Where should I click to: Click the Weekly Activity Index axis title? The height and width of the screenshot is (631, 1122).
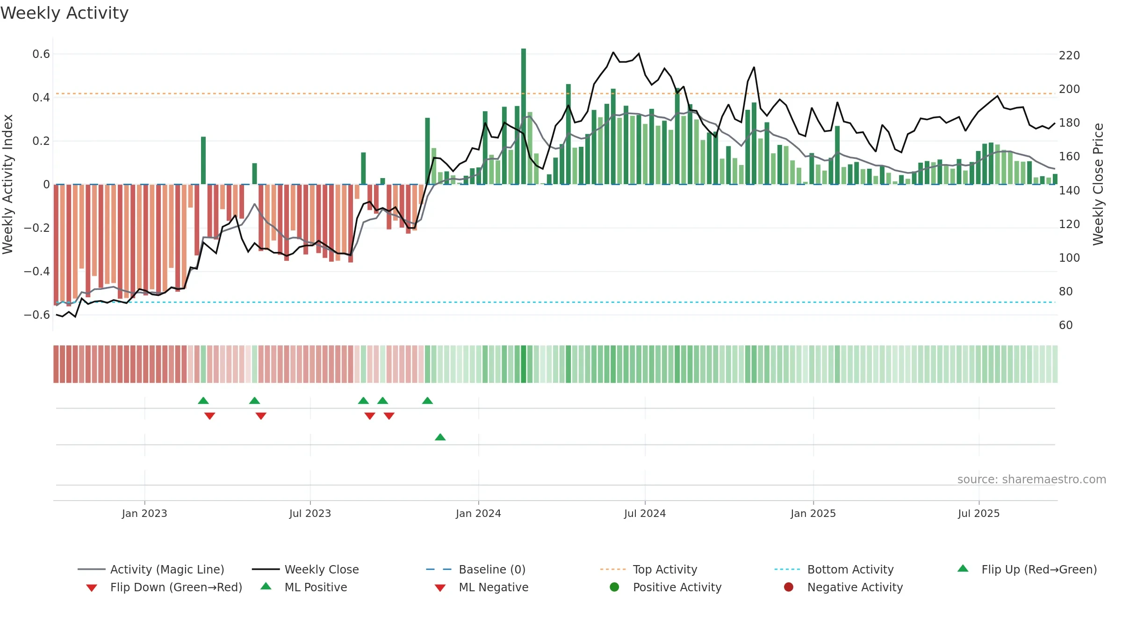(x=7, y=184)
